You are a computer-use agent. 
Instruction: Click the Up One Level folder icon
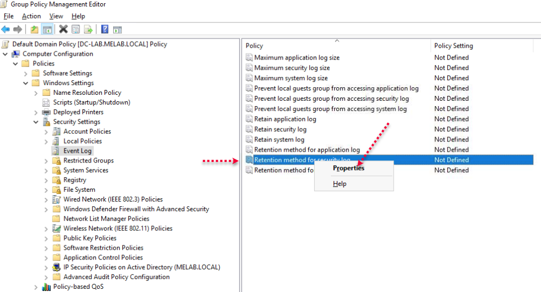[34, 29]
